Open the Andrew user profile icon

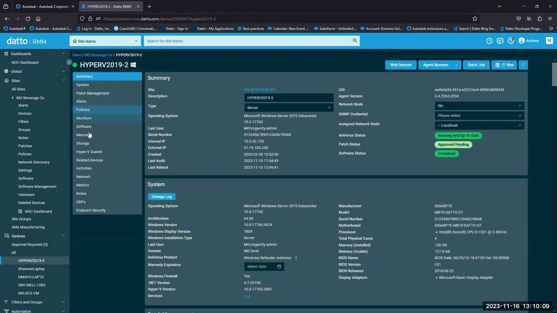point(521,41)
